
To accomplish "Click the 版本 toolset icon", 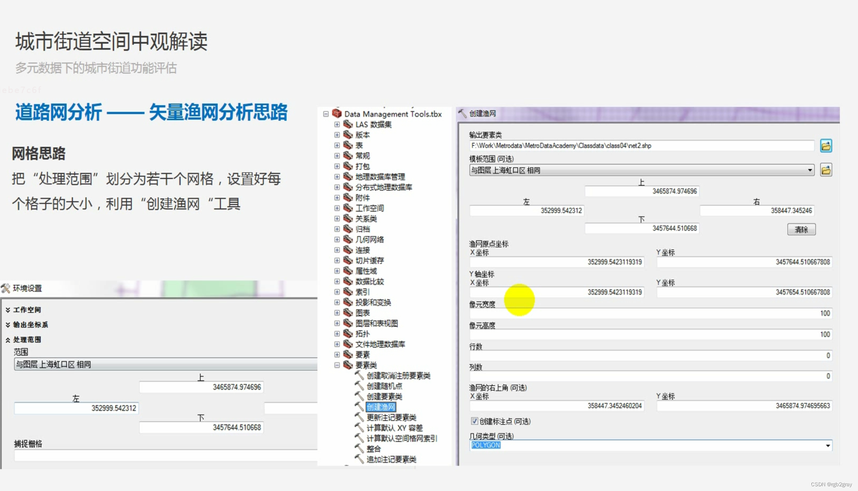I will (348, 135).
